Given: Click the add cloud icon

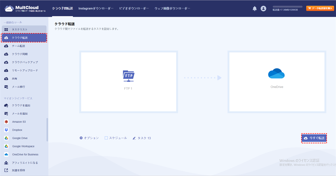Looking at the screenshot, I should tap(6, 105).
